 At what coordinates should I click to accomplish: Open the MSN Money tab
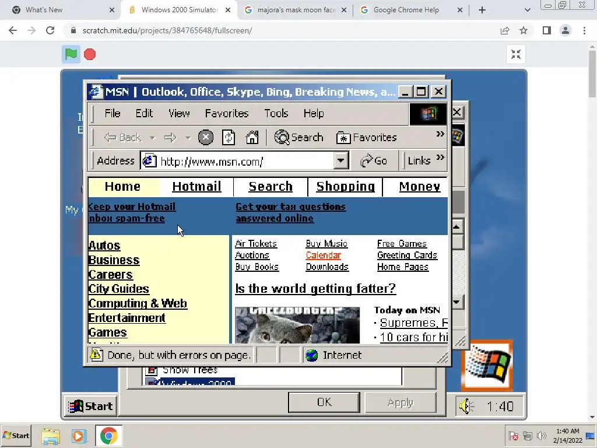click(x=420, y=187)
